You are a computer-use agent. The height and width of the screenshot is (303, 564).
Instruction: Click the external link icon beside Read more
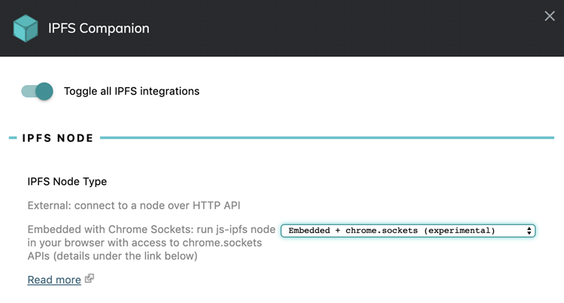(89, 278)
